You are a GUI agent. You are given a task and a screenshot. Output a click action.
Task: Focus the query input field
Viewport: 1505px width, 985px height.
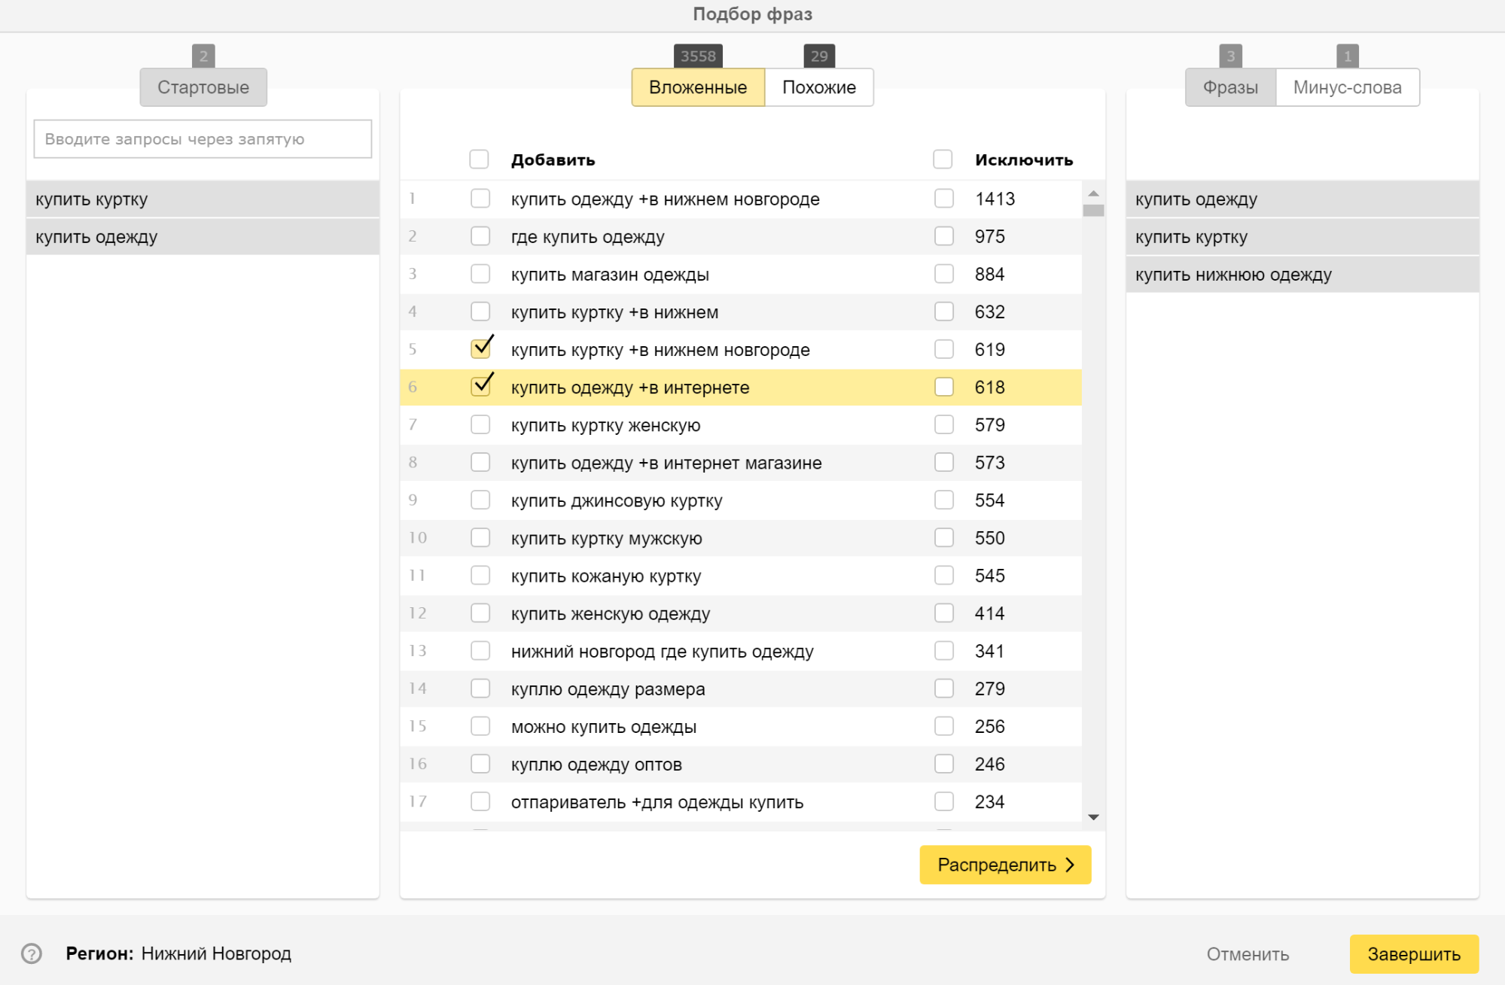203,139
